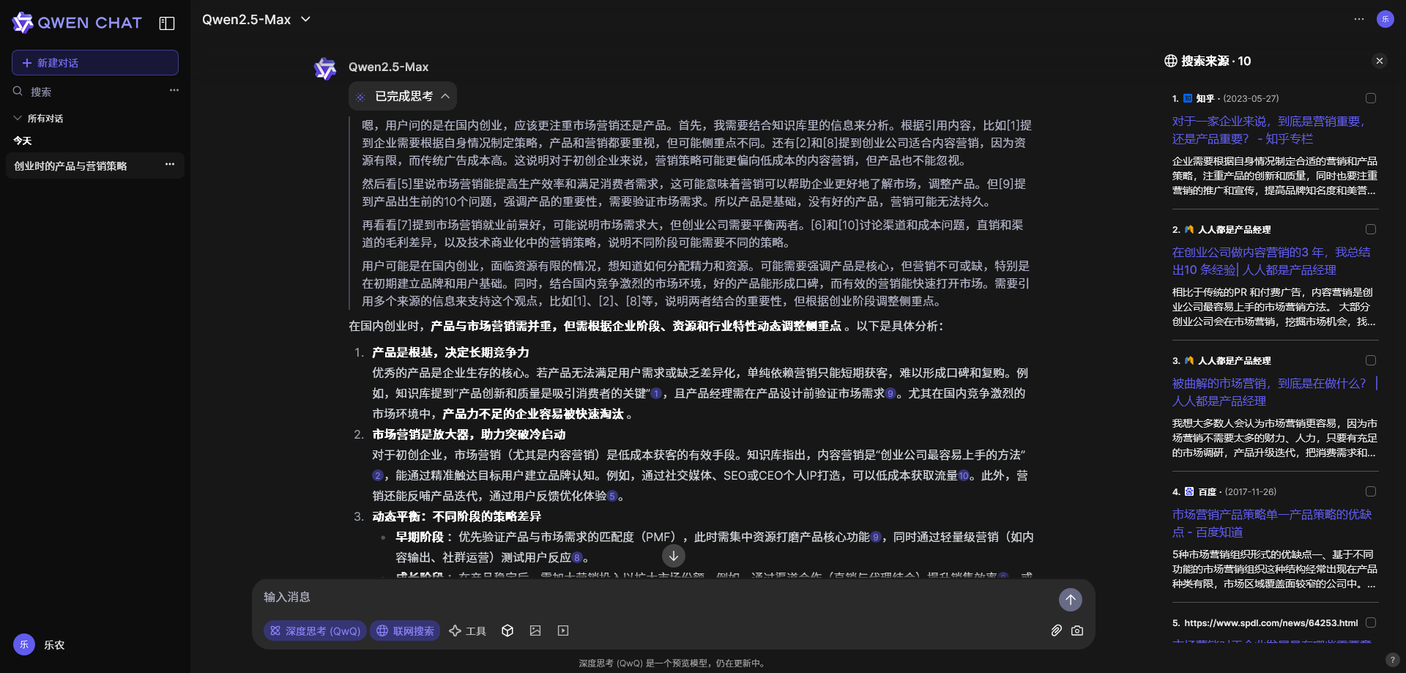The height and width of the screenshot is (673, 1406).
Task: Select the 3D cube generation icon
Action: [507, 631]
